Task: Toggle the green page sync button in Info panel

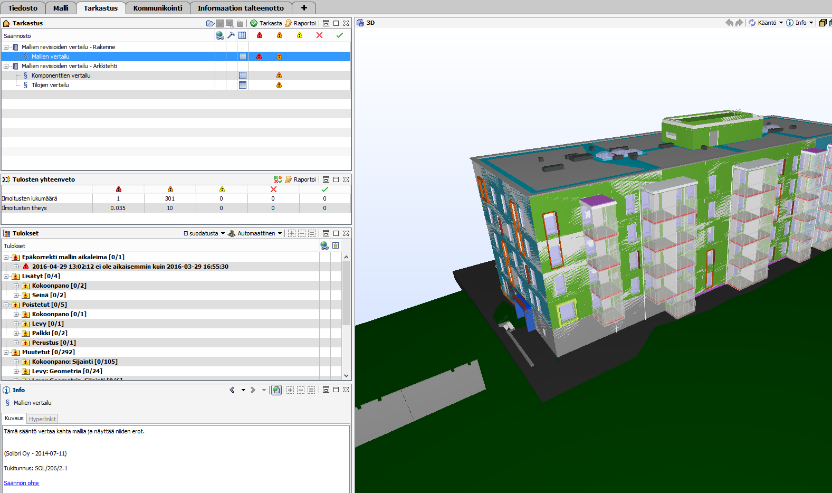Action: [x=276, y=390]
